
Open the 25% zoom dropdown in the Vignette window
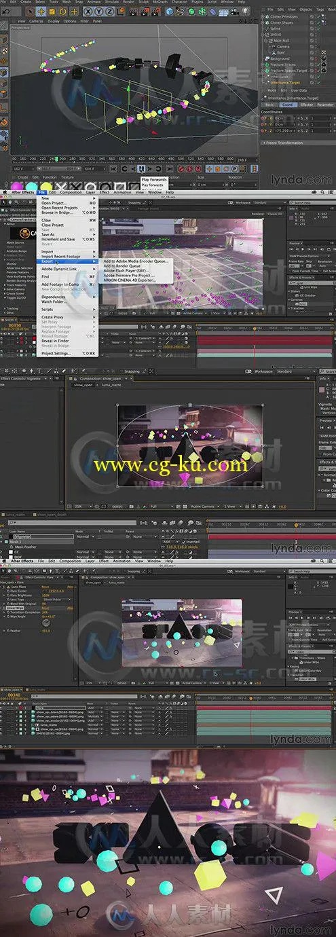point(82,507)
